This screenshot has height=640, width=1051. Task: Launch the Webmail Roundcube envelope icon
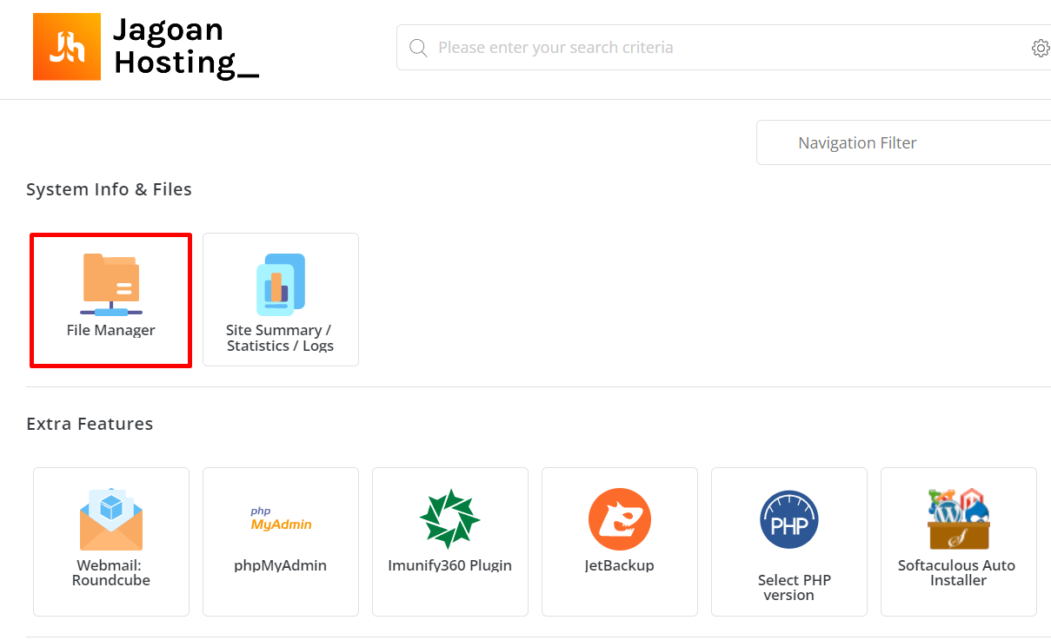pos(111,519)
